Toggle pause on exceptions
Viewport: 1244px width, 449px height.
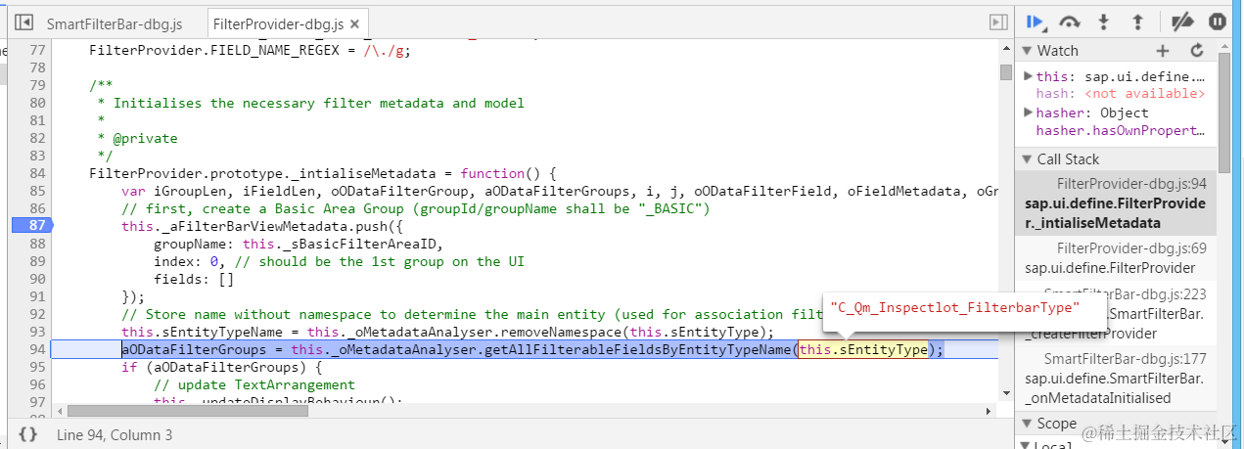[1218, 22]
